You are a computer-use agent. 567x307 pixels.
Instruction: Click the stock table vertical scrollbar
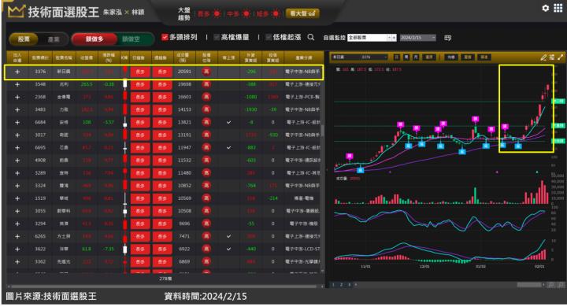(x=322, y=130)
